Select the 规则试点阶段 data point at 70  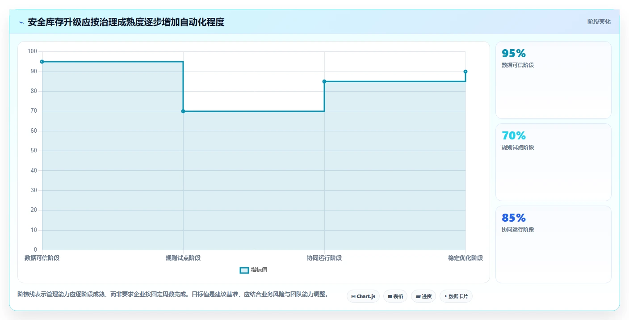pyautogui.click(x=183, y=111)
